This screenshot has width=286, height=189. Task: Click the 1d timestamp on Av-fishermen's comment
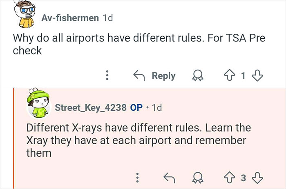coord(108,18)
